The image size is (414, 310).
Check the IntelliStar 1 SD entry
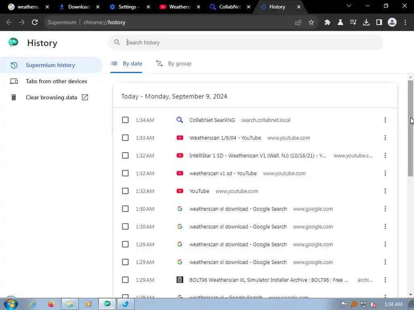point(125,155)
